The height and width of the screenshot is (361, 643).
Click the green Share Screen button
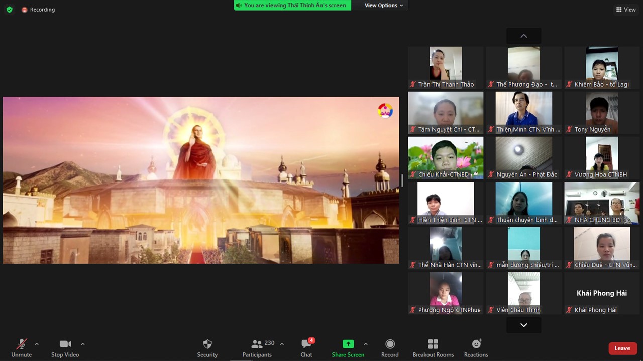[x=348, y=347]
